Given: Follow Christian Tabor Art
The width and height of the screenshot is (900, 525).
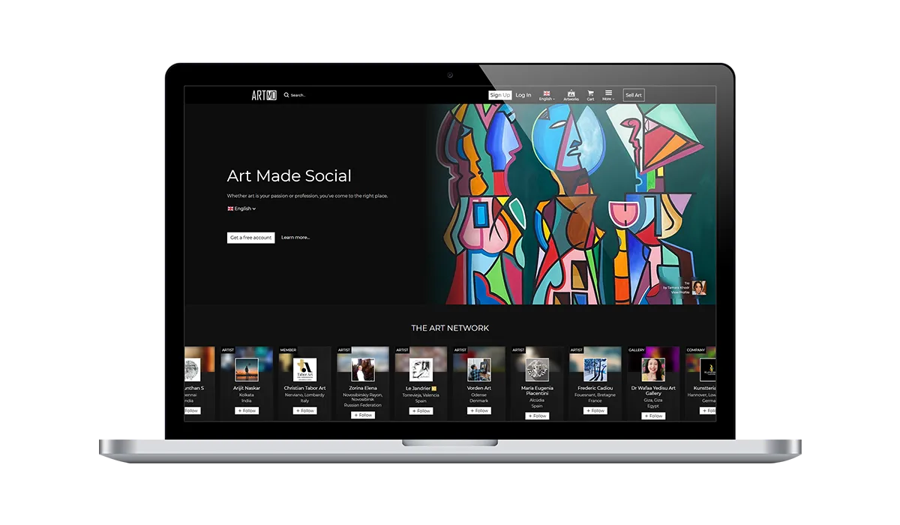Looking at the screenshot, I should [x=304, y=411].
